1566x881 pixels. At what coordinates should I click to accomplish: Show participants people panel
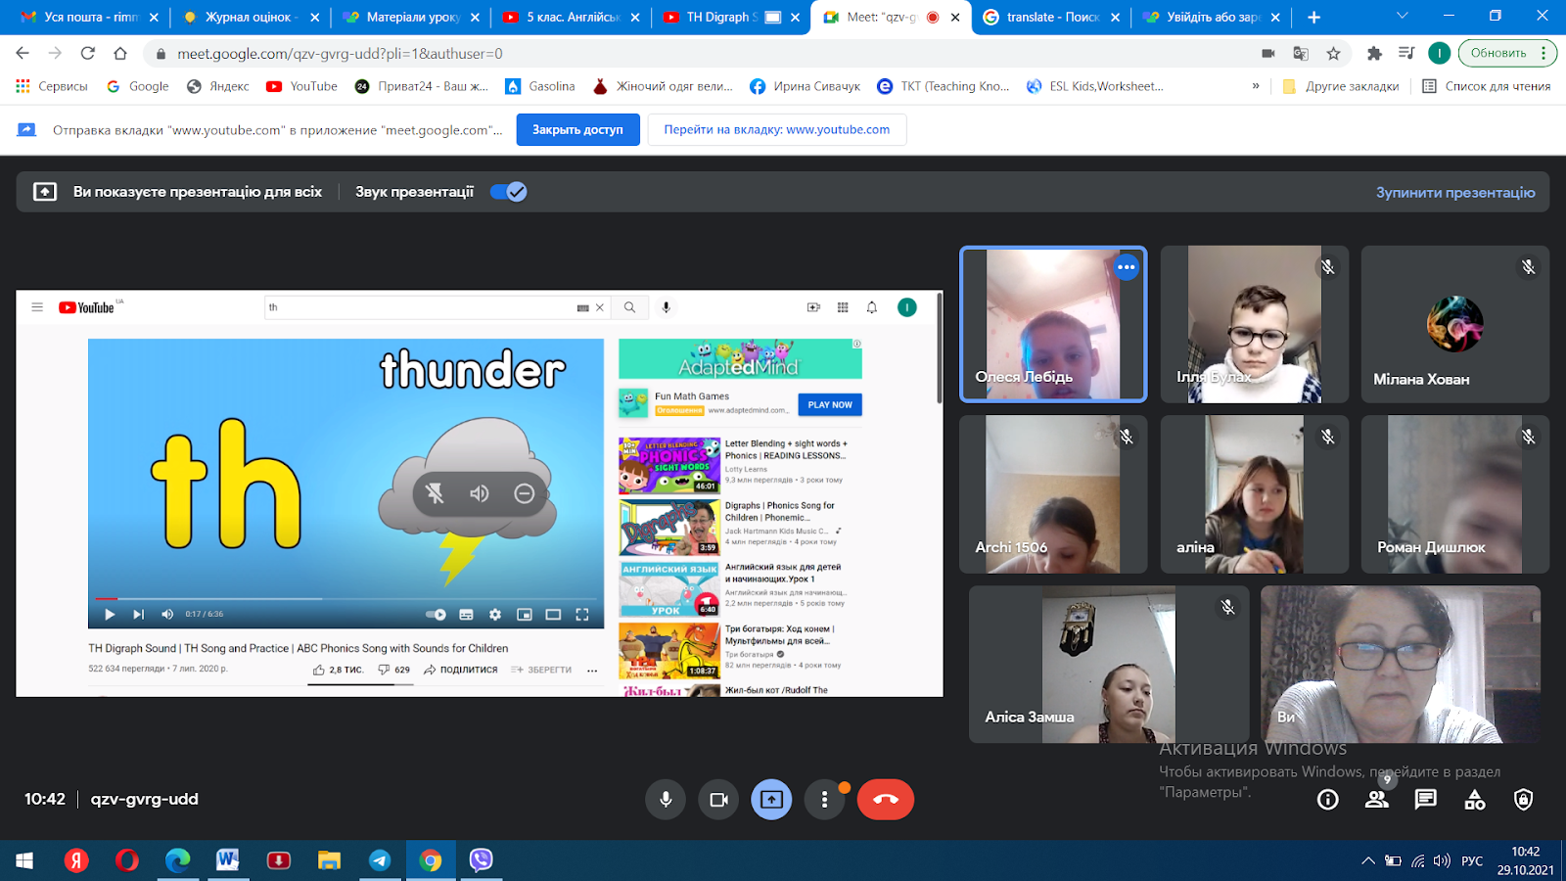1377,800
